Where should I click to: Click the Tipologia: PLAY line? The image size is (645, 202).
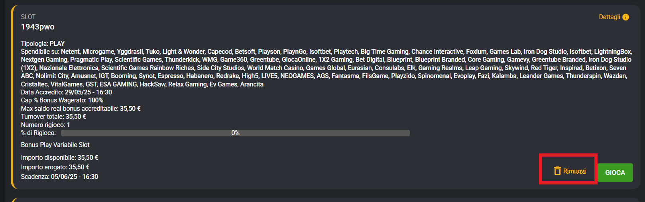tap(43, 43)
